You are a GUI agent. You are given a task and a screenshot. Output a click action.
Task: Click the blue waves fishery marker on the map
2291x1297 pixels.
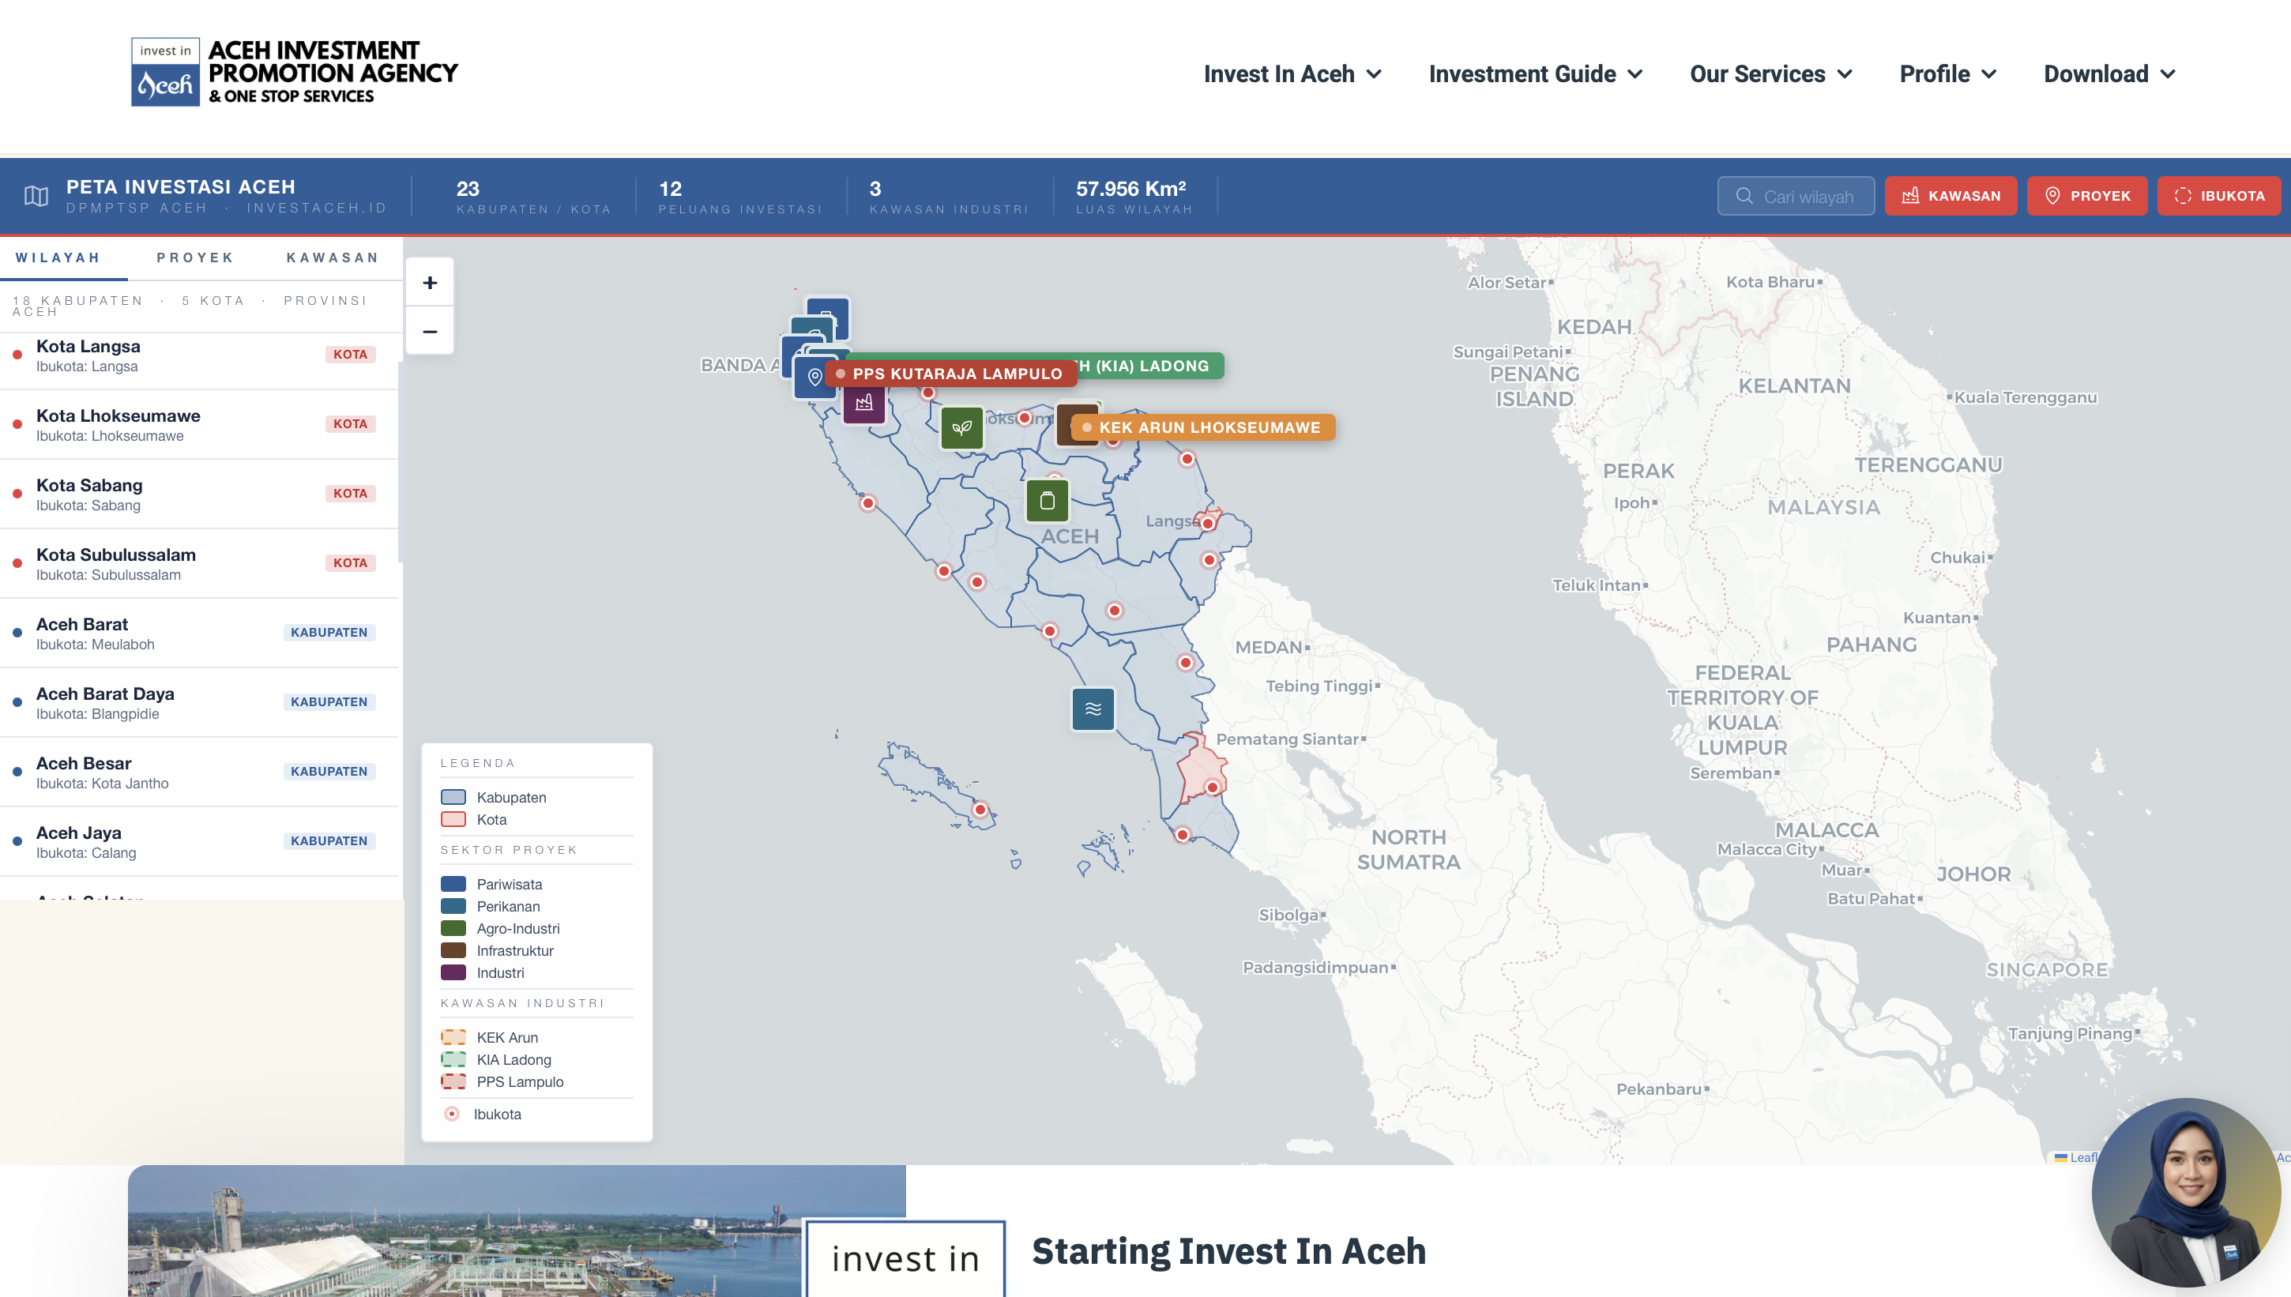(x=1093, y=709)
